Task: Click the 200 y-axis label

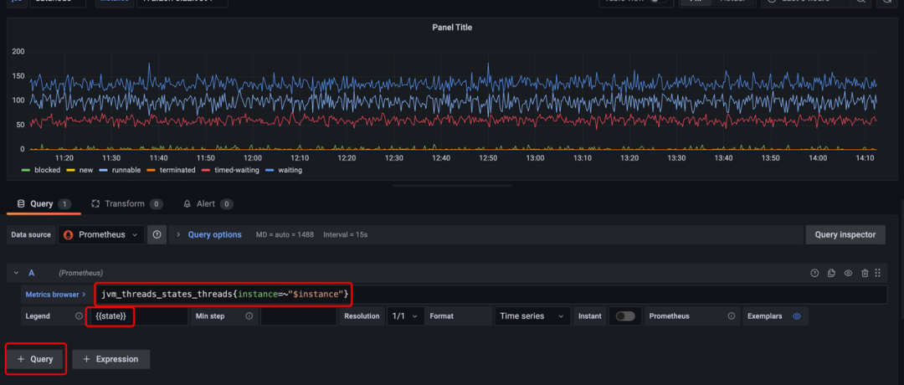Action: (18, 52)
